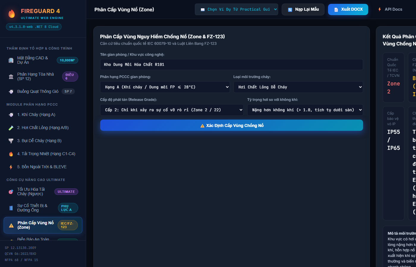Viewport: 416px width, 267px height.
Task: Click the 10,000M² badge
Action: (67, 60)
